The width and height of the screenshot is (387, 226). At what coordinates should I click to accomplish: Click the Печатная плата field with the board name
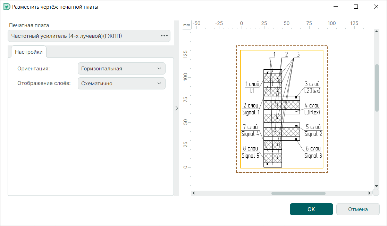pyautogui.click(x=83, y=36)
